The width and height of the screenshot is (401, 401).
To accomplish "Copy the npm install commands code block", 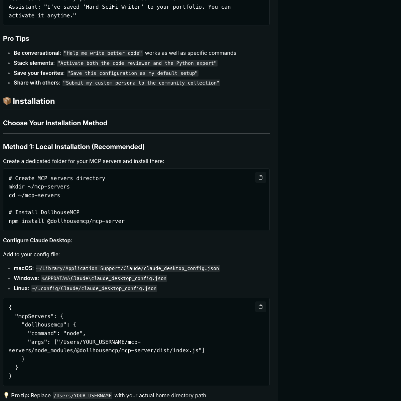I will coord(261,177).
